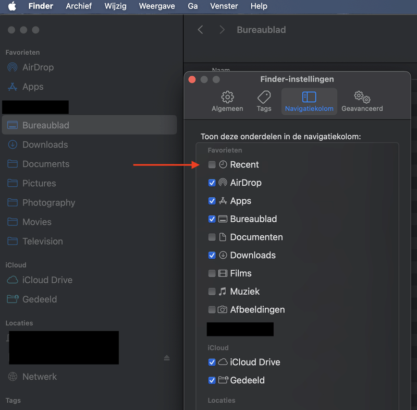This screenshot has width=417, height=410.
Task: Click the Netwerk label in the sidebar
Action: (40, 377)
